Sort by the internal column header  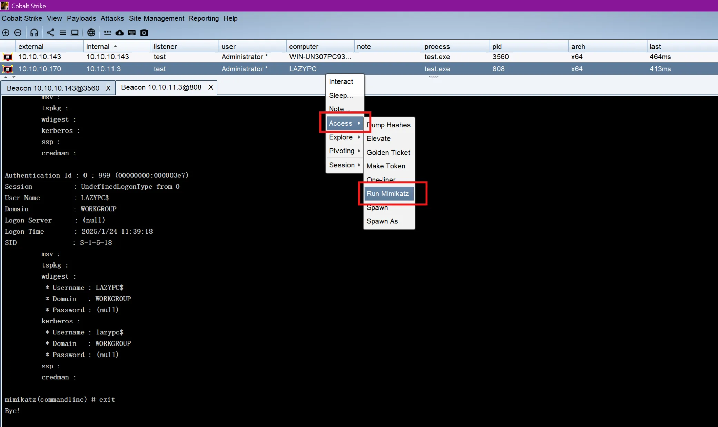[x=117, y=46]
